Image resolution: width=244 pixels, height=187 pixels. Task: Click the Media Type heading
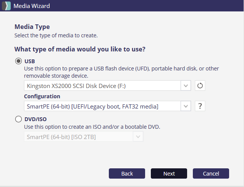point(32,27)
